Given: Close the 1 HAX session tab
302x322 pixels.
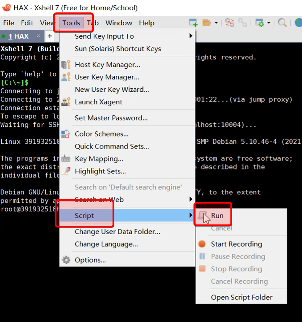Looking at the screenshot, I should (38, 36).
